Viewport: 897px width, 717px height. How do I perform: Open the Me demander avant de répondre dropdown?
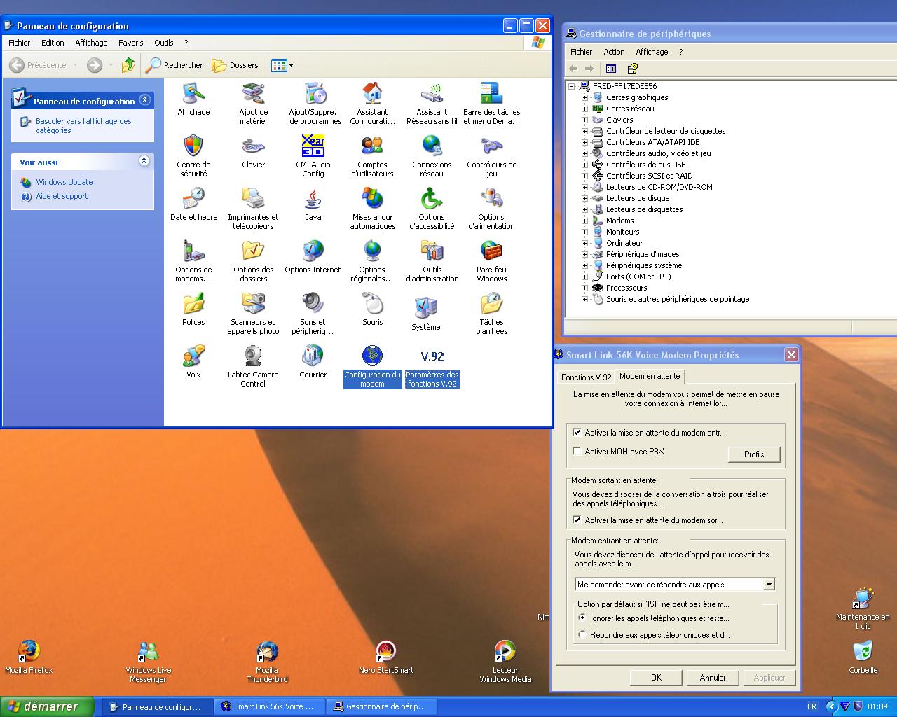[769, 585]
